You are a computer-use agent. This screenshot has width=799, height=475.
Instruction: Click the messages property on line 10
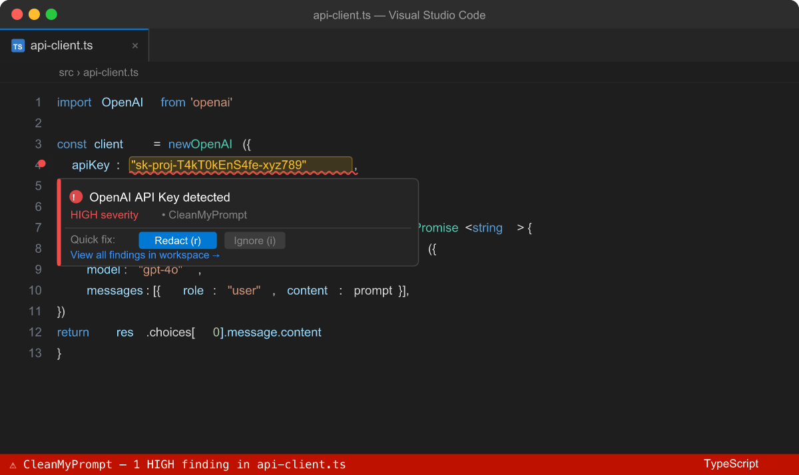tap(115, 291)
